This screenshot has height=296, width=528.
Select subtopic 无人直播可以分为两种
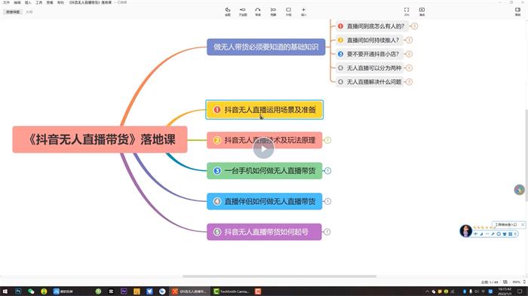click(370, 68)
